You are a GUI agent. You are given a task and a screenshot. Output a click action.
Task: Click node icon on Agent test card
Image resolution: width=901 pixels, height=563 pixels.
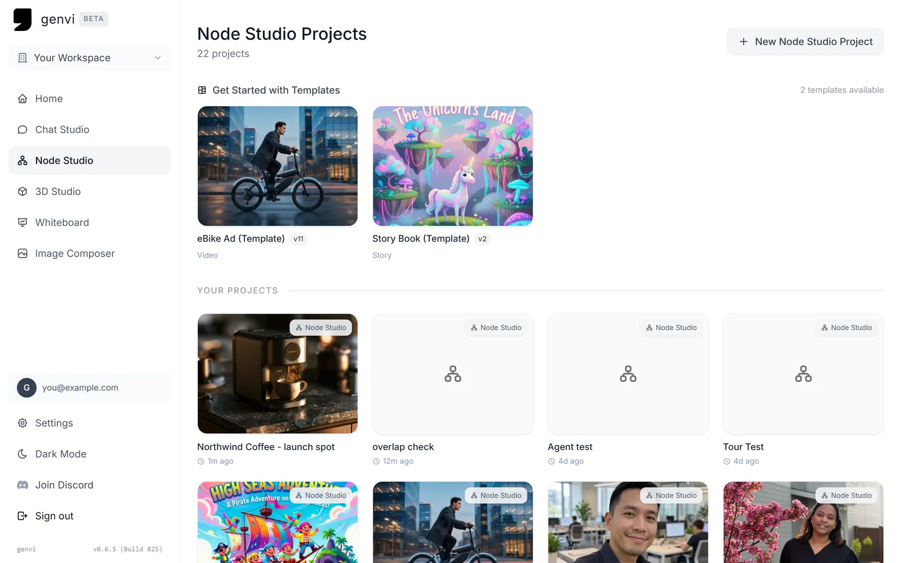[x=628, y=374]
